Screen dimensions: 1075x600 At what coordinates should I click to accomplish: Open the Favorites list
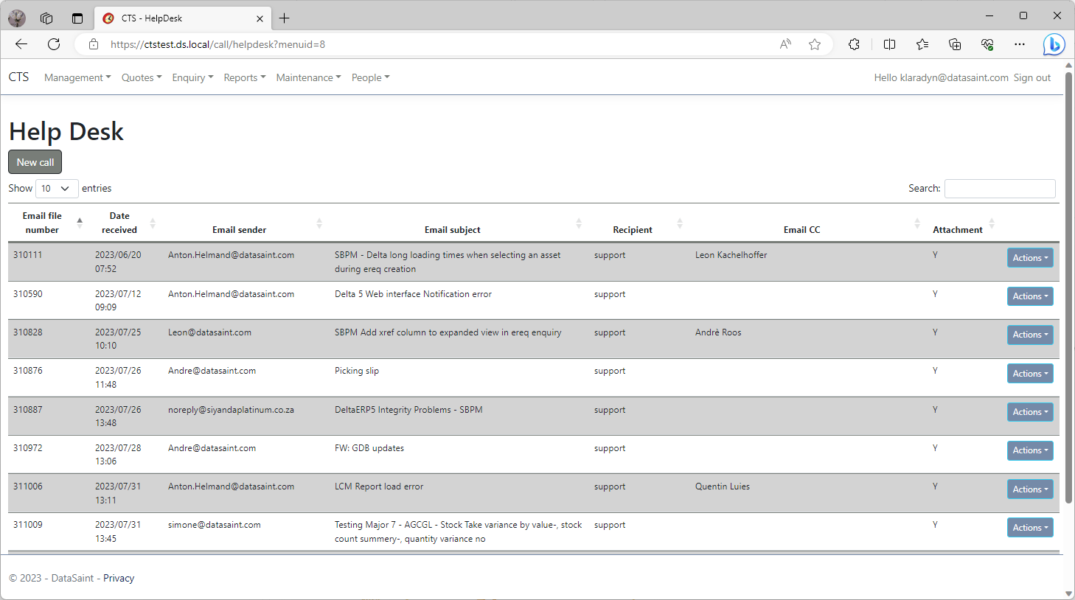coord(922,44)
